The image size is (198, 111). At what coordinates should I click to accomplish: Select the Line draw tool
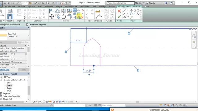(x=125, y=10)
